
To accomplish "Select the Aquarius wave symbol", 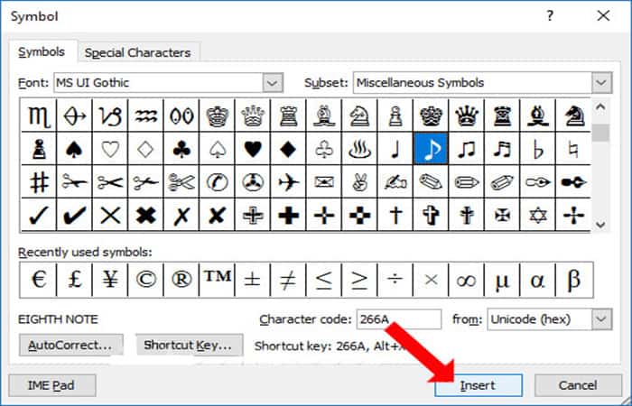I will (x=145, y=115).
